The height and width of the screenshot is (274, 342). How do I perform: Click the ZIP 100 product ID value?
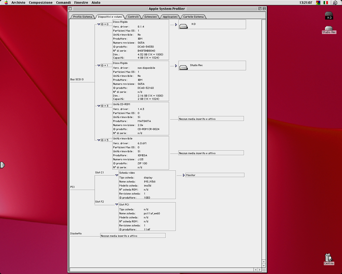[x=142, y=163]
